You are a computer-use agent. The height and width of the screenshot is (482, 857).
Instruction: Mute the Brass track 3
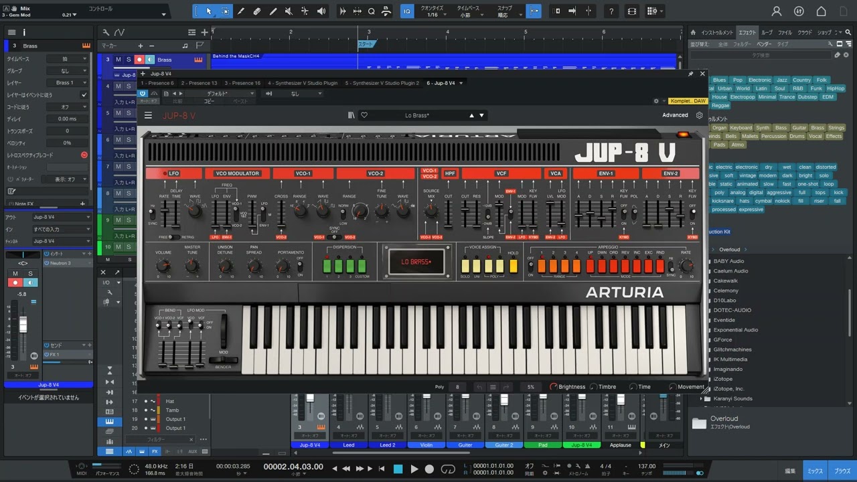point(119,60)
